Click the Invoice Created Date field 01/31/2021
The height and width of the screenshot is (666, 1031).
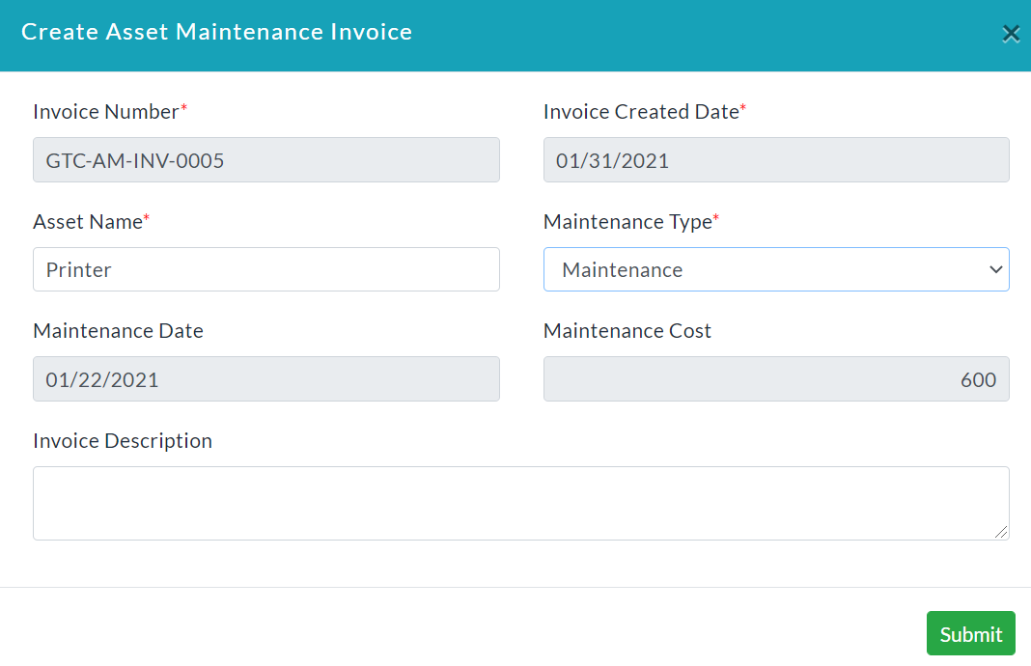776,160
